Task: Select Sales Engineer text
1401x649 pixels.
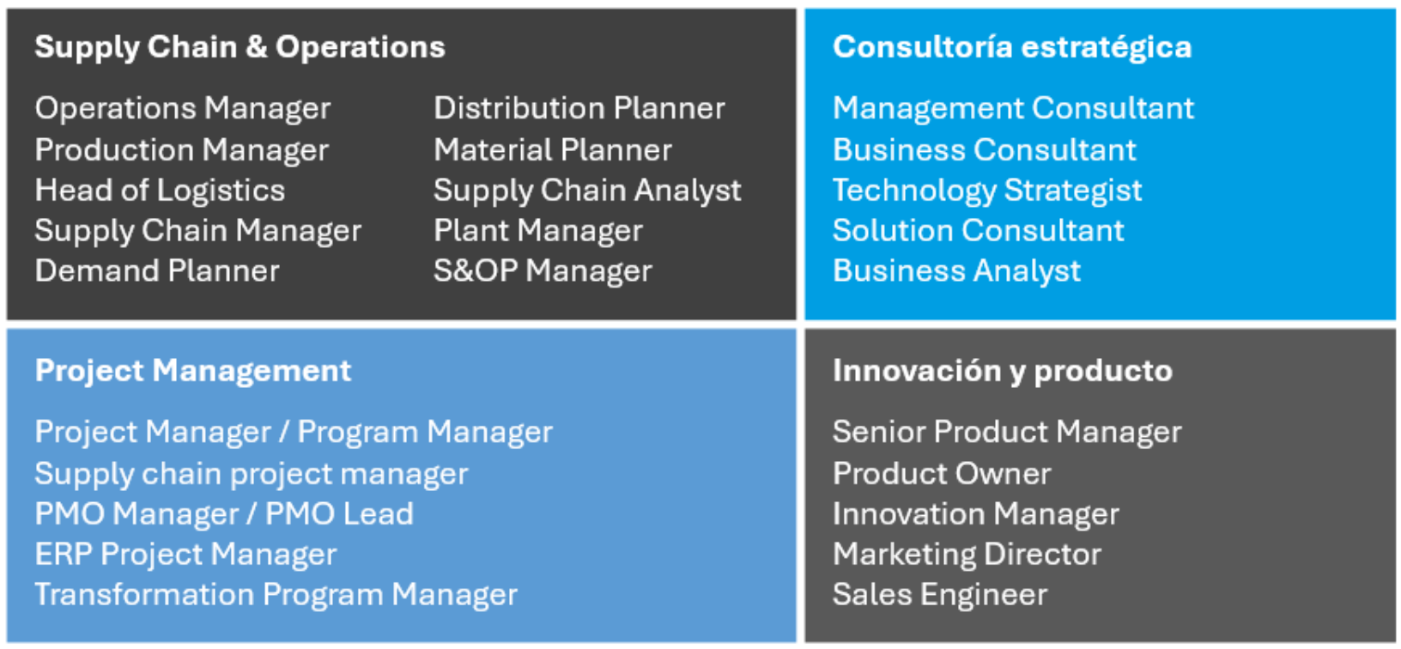Action: 940,595
